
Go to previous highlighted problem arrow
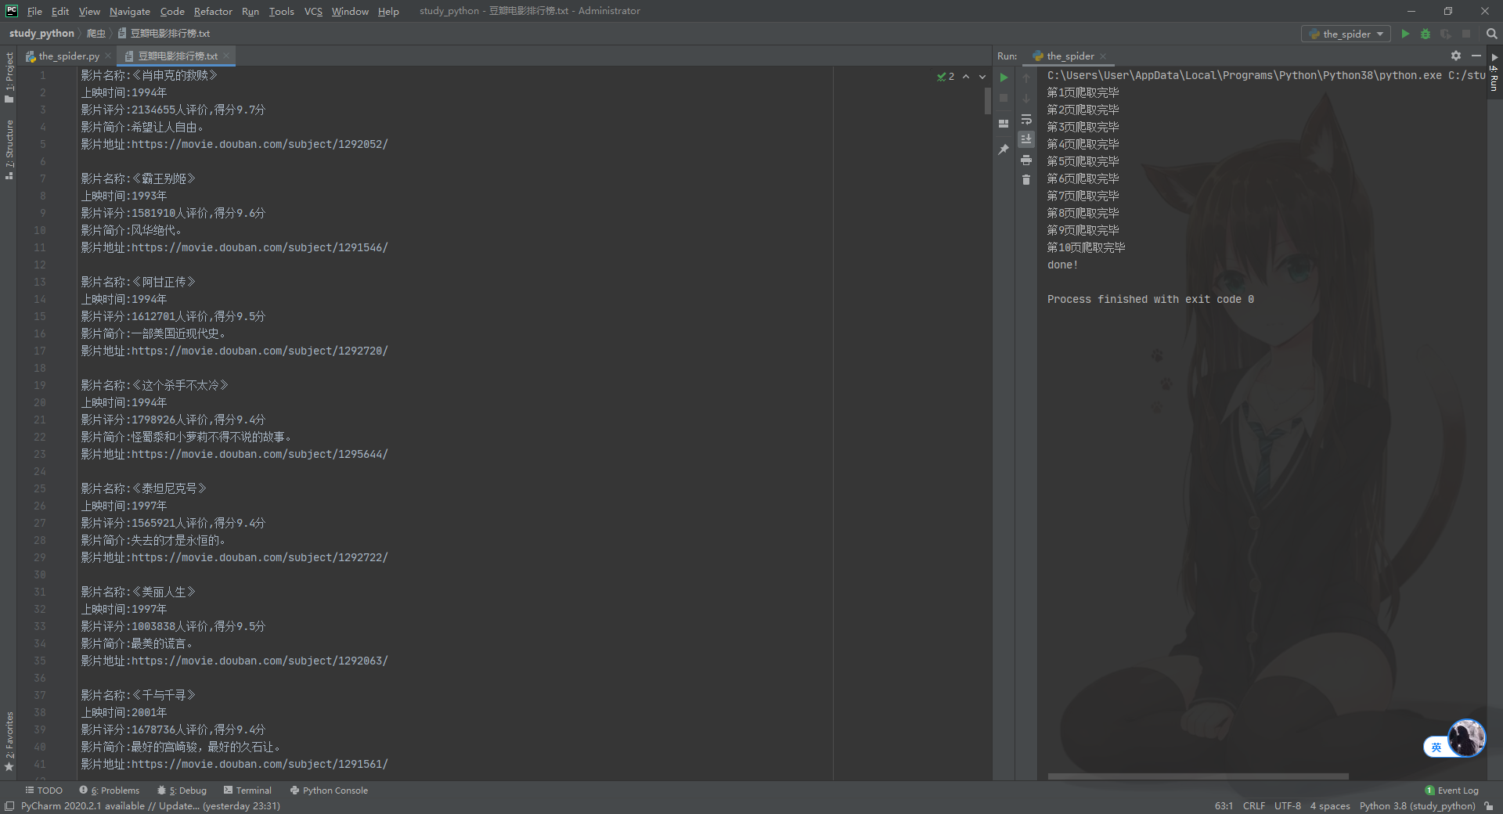966,77
